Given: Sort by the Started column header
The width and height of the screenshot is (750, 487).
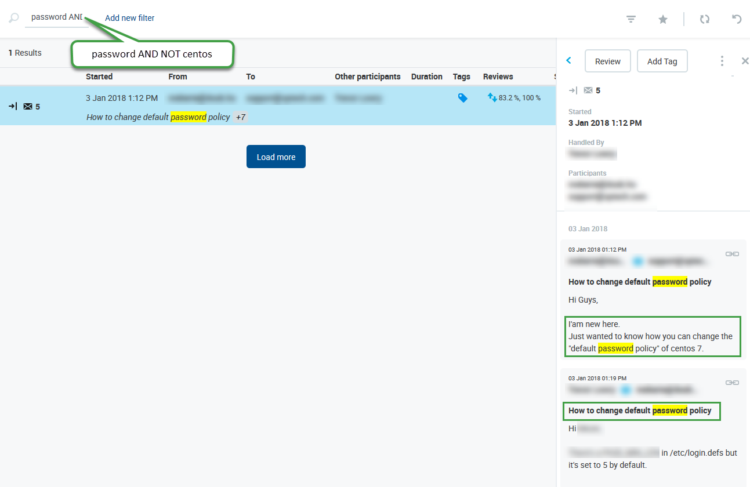Looking at the screenshot, I should tap(99, 77).
